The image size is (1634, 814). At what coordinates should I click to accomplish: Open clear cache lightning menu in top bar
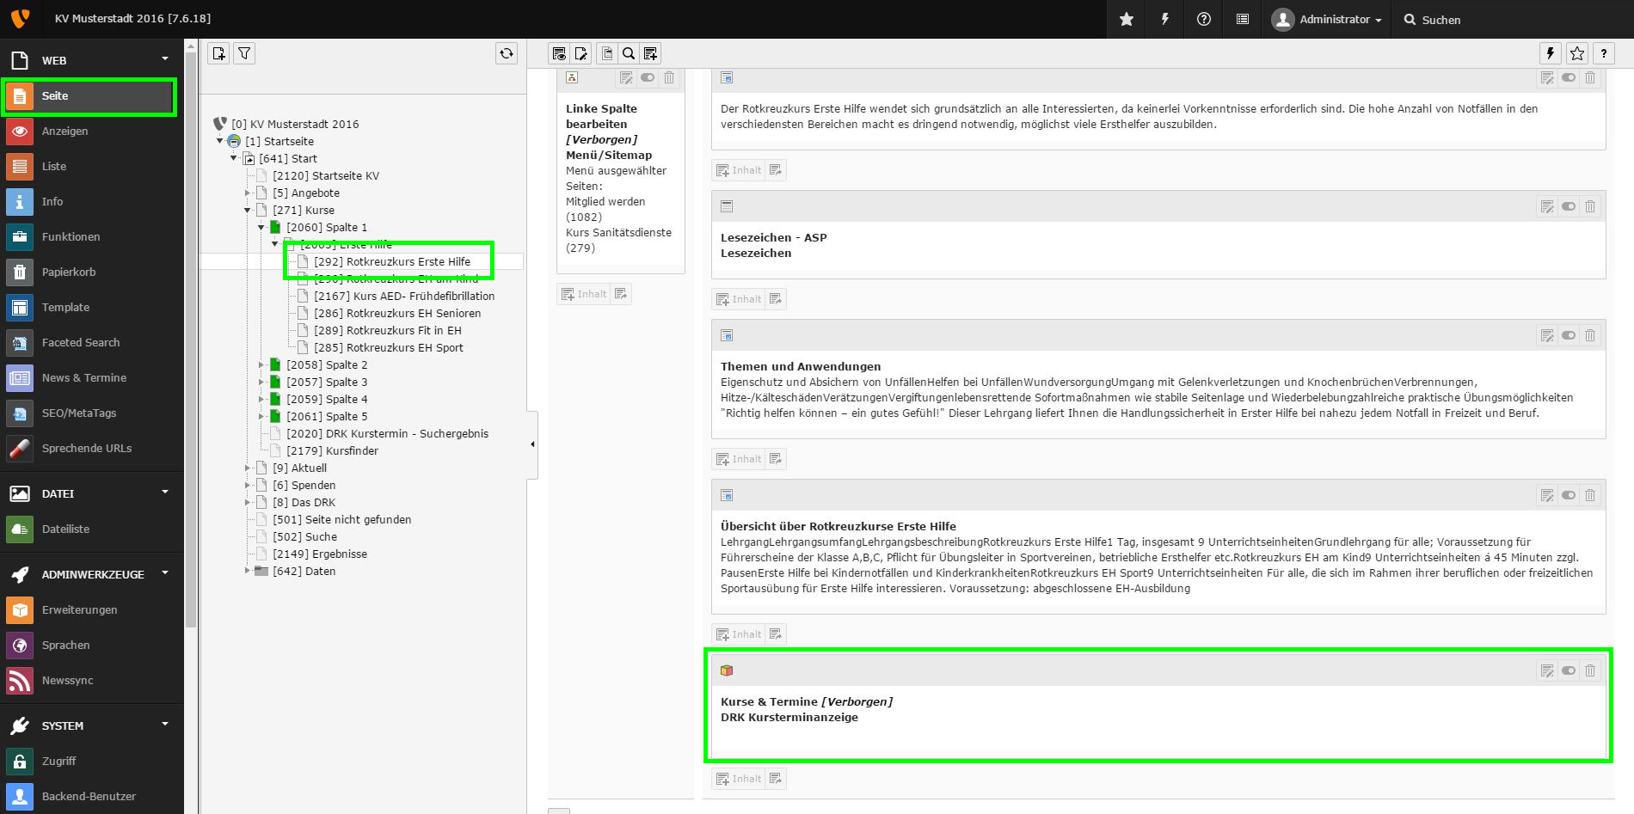coord(1165,19)
